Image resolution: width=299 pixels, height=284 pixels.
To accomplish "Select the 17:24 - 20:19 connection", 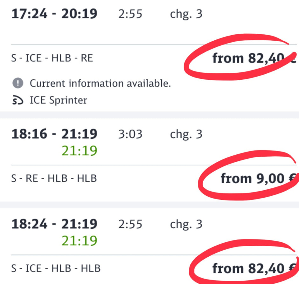I will 54,14.
